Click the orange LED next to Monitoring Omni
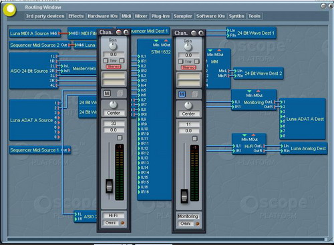Viewport: 334px width, 245px height. pyautogui.click(x=197, y=224)
